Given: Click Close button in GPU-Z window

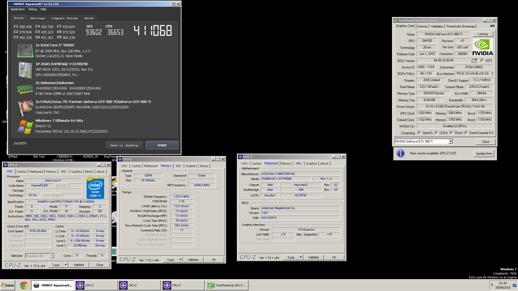Looking at the screenshot, I should (485, 141).
